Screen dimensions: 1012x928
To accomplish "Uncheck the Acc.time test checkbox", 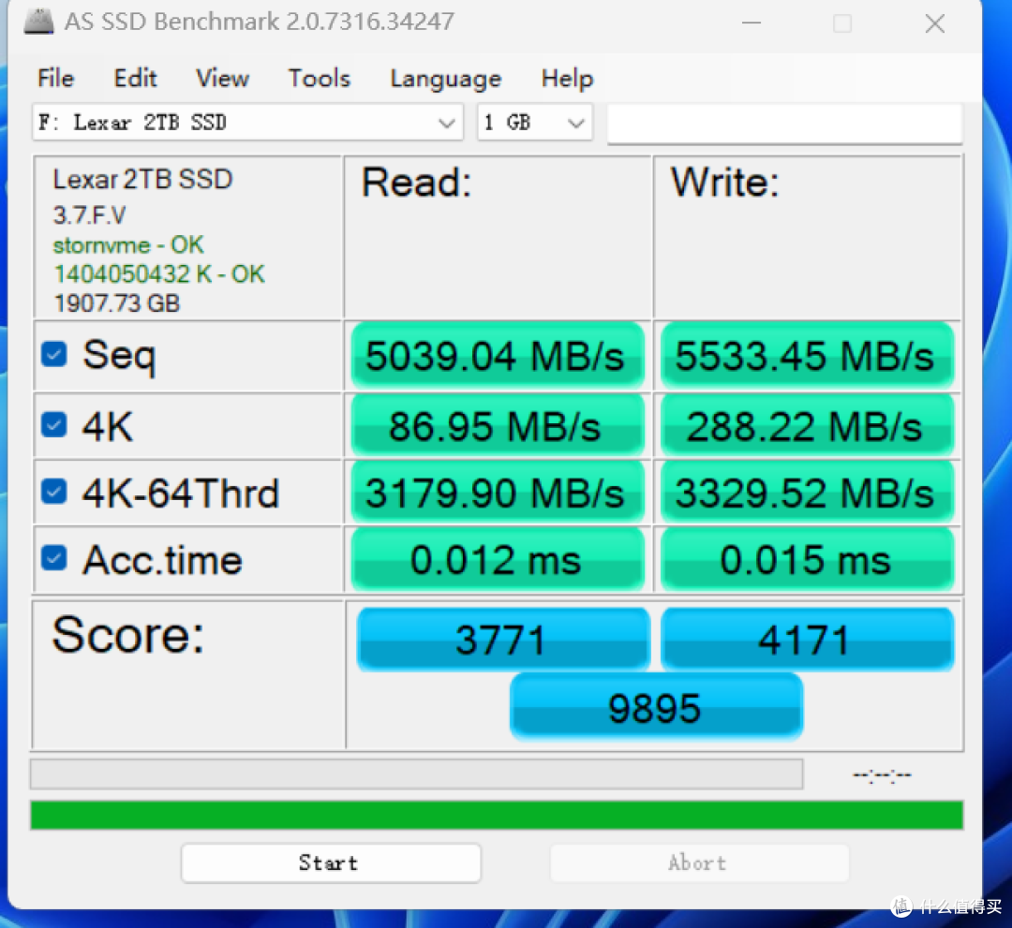I will click(x=54, y=558).
